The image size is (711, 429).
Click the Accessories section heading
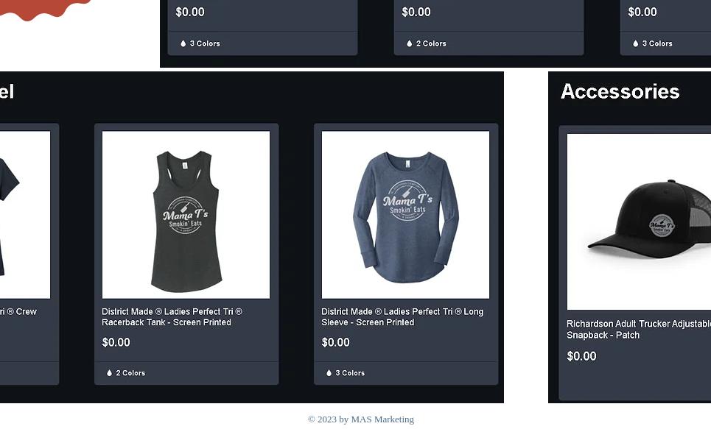click(x=620, y=91)
